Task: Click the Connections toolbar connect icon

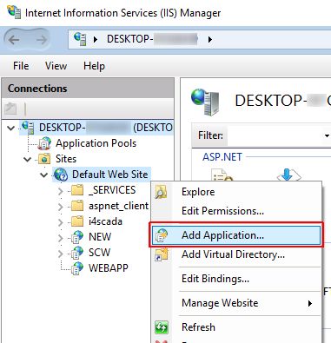Action: [x=10, y=109]
